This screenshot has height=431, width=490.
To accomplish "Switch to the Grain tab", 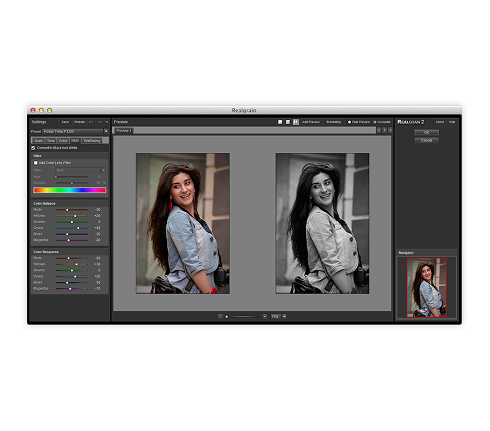I will point(38,141).
